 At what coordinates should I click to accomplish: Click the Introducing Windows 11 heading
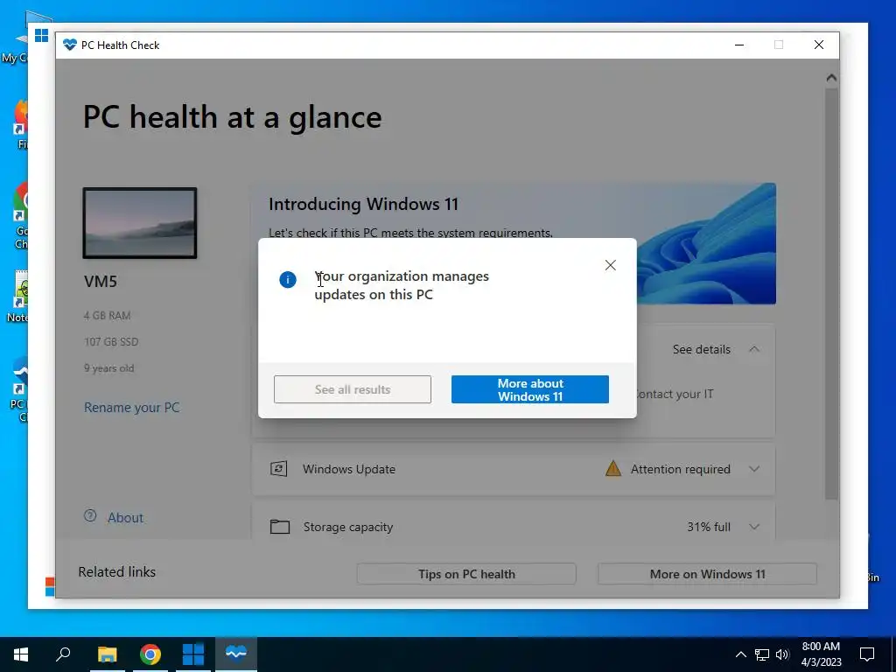(x=363, y=204)
